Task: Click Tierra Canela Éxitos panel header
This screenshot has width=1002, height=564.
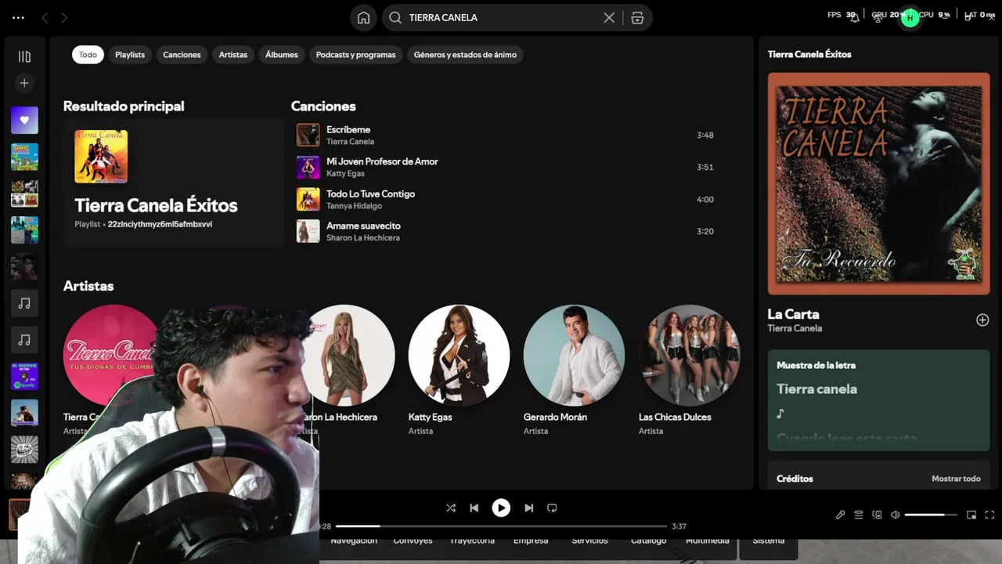Action: point(809,54)
